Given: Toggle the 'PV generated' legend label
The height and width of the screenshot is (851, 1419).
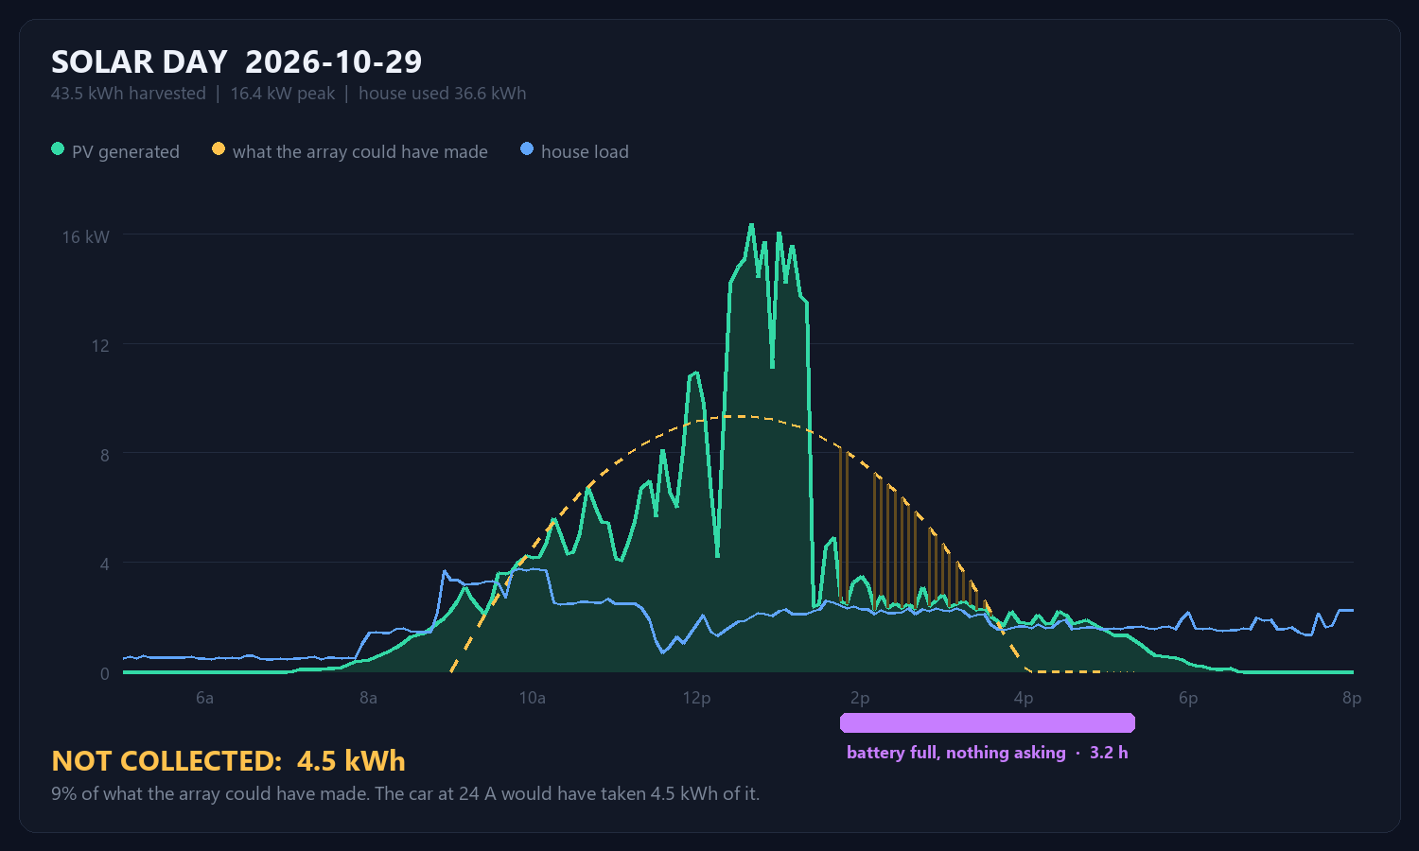Looking at the screenshot, I should tap(126, 151).
